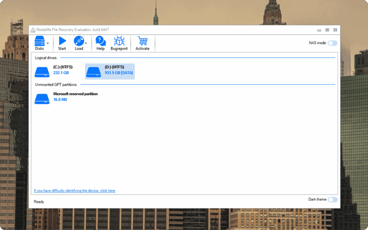Toggle NAS mode switch

pos(332,43)
